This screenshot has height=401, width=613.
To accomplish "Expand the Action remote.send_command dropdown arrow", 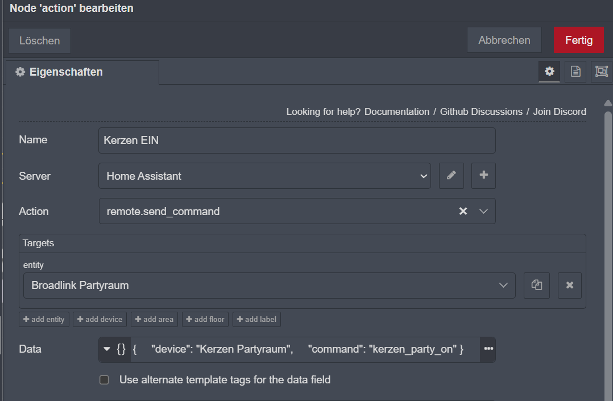I will (483, 211).
